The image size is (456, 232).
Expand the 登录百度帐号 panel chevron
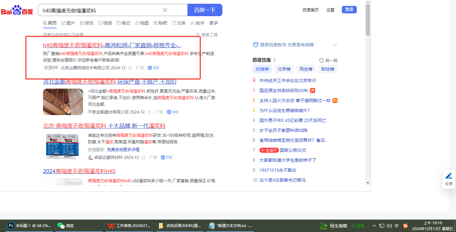tap(335, 45)
